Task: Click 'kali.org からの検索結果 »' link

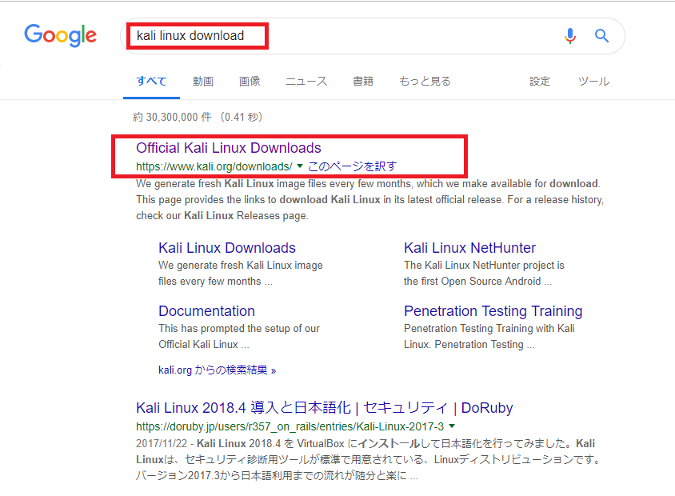Action: point(217,370)
